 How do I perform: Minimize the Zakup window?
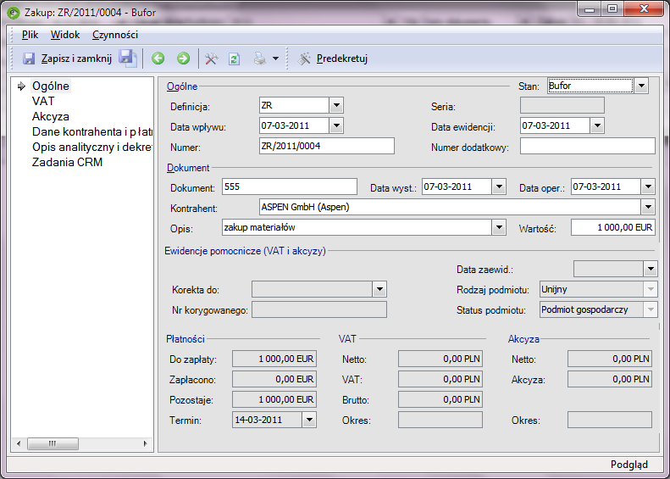pos(590,8)
